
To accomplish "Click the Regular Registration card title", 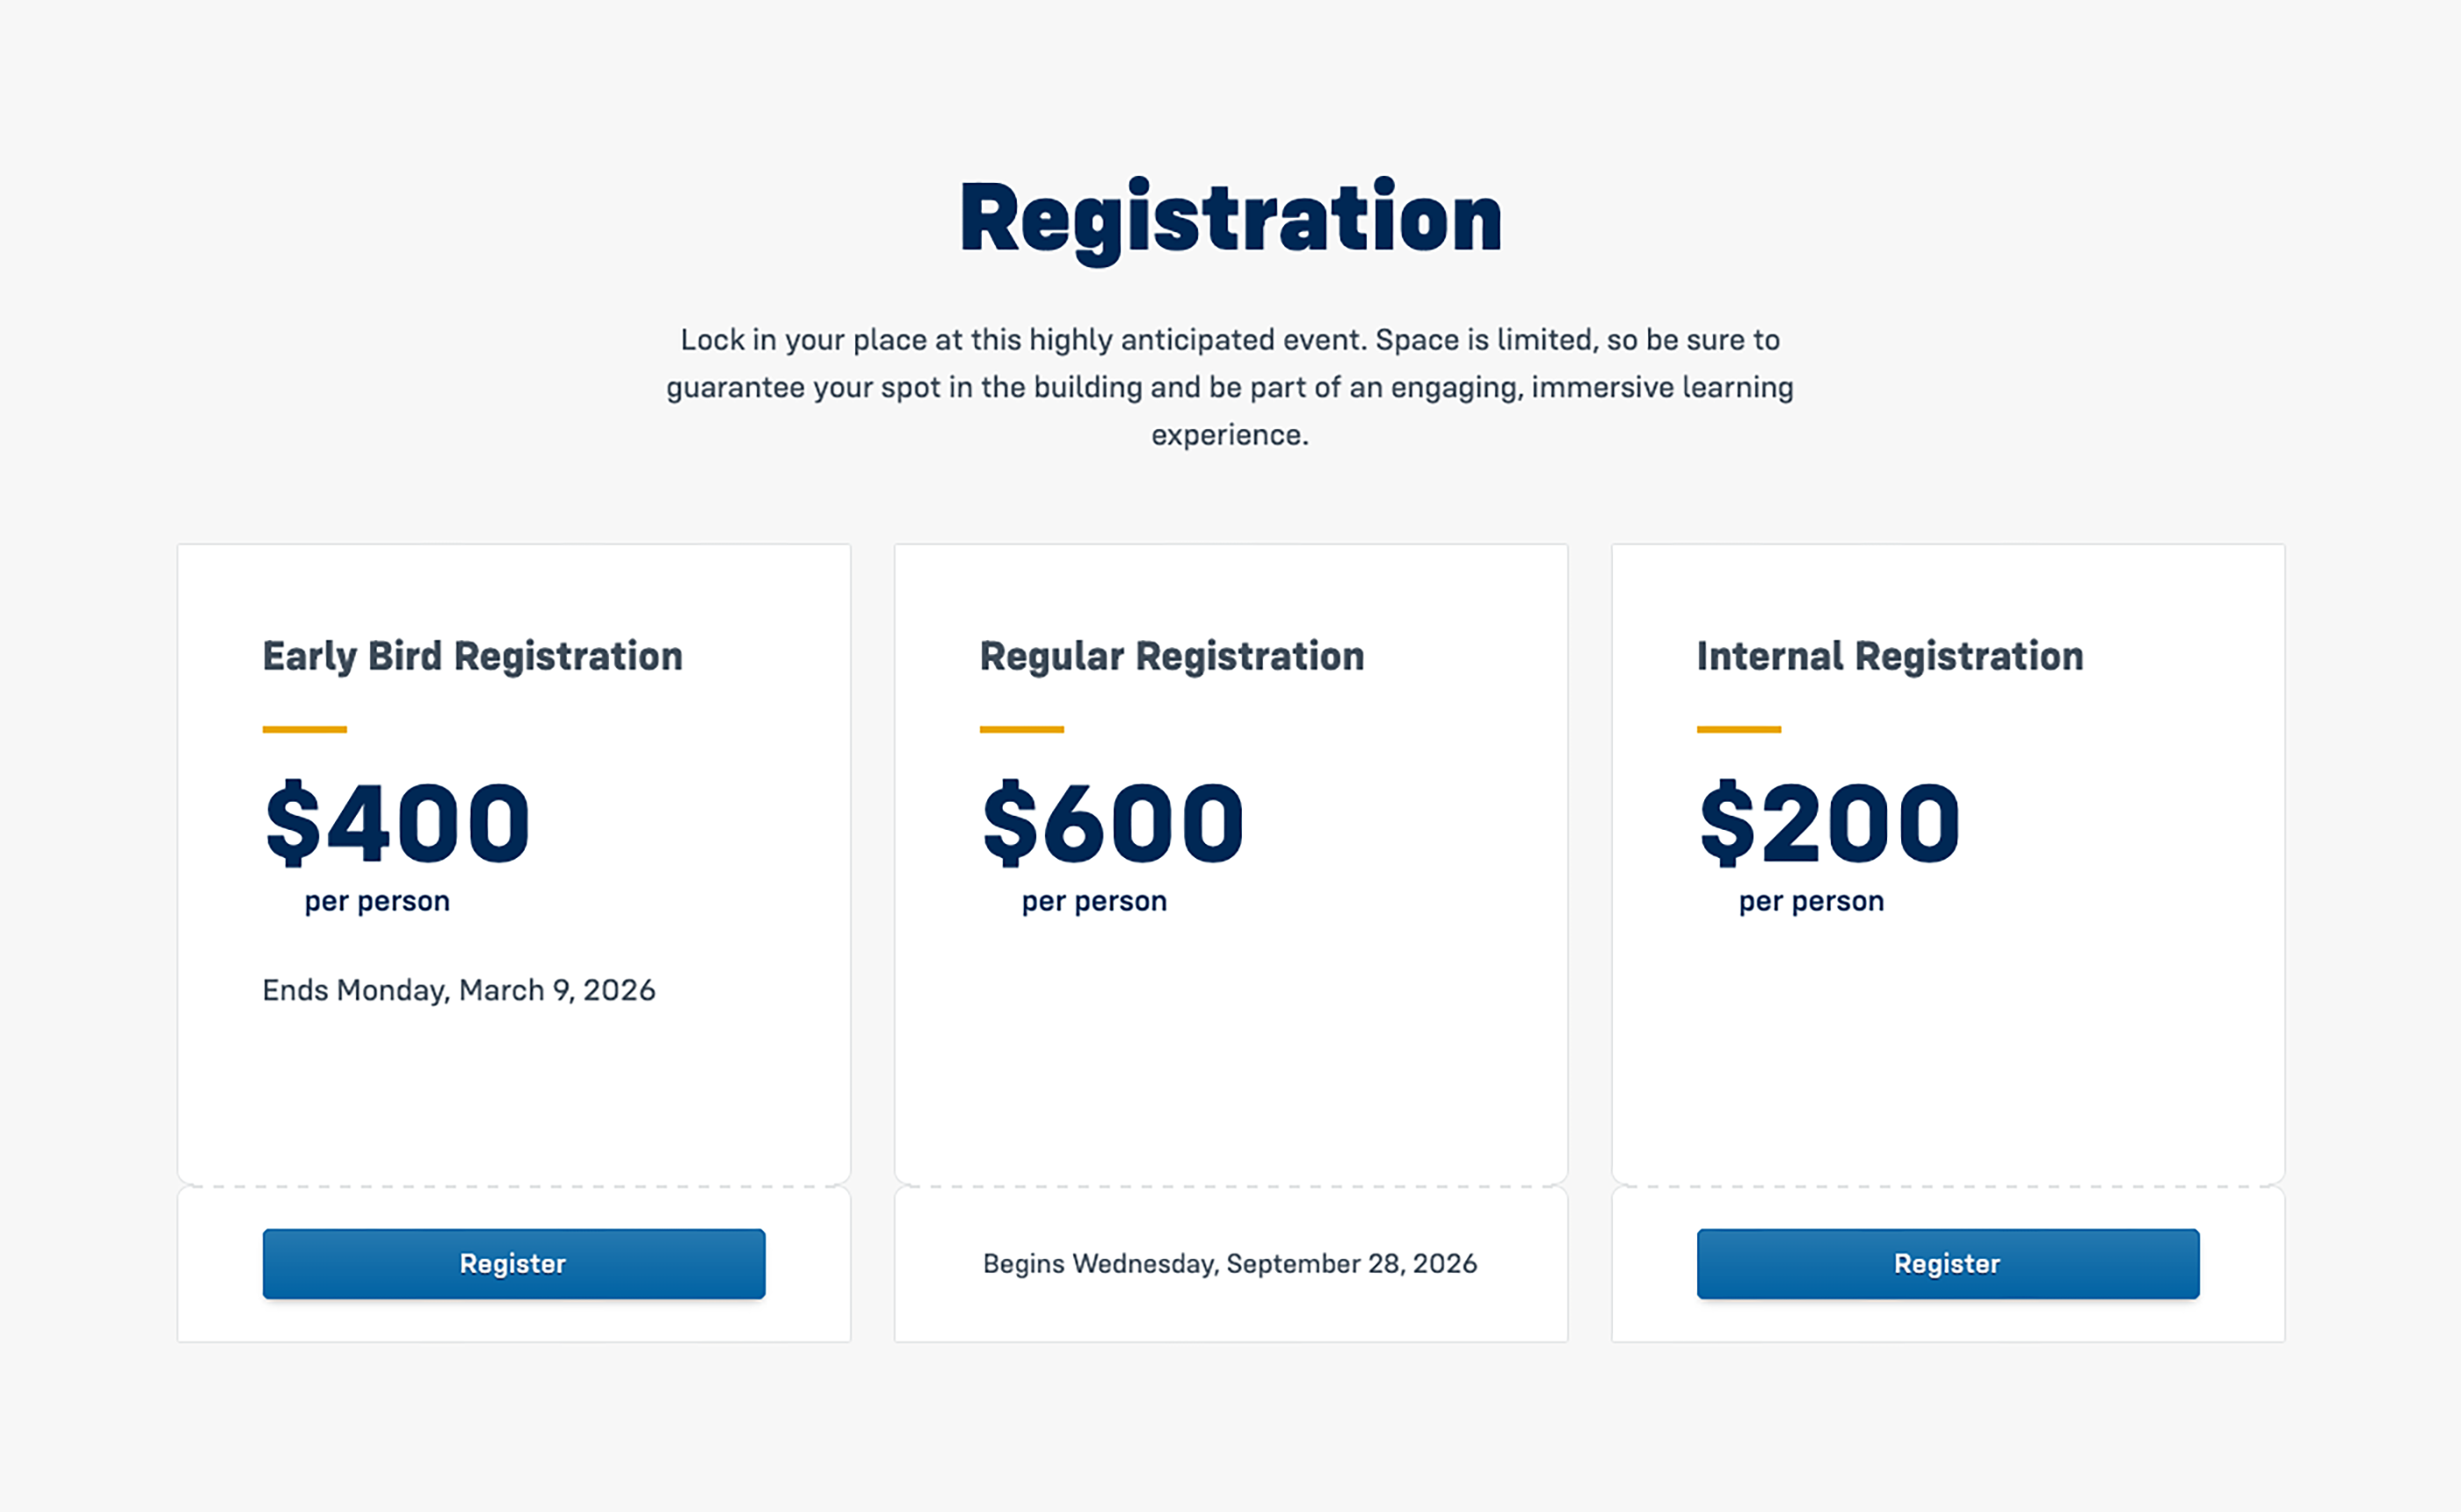I will pos(1172,656).
